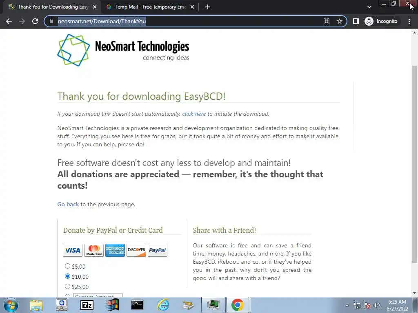Open the Windows Start menu
This screenshot has height=313, width=418.
[x=11, y=305]
